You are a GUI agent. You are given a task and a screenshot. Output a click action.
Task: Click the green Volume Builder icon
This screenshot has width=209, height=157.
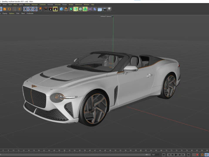pos(85,9)
